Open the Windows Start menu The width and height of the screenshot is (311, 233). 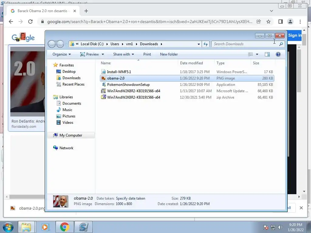click(x=8, y=227)
